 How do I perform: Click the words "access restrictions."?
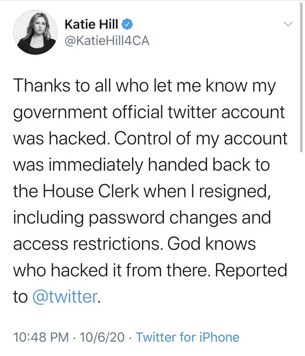point(87,244)
